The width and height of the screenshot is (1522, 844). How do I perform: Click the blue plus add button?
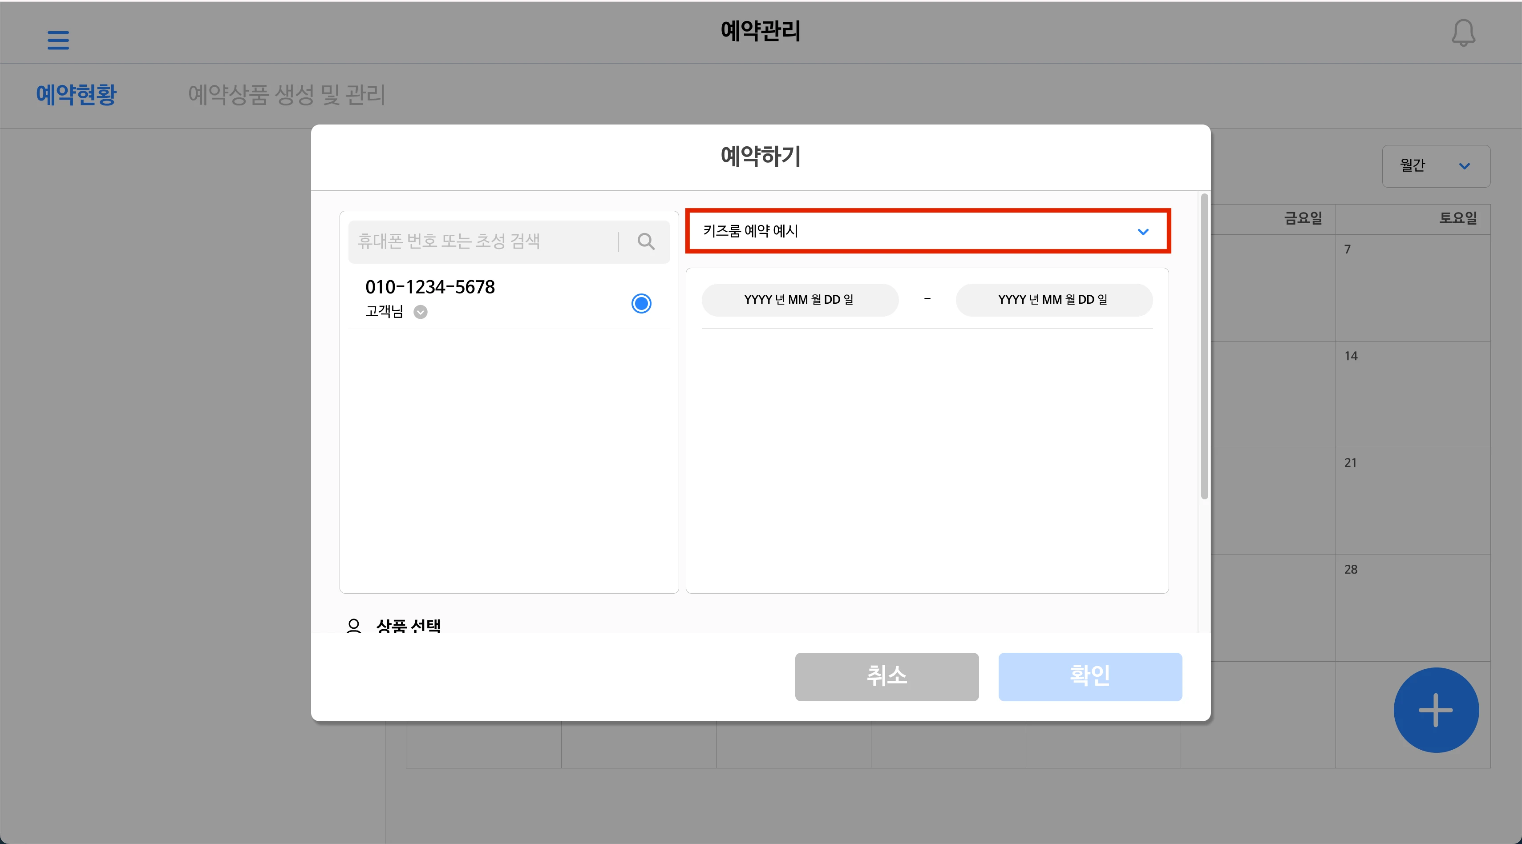coord(1436,710)
